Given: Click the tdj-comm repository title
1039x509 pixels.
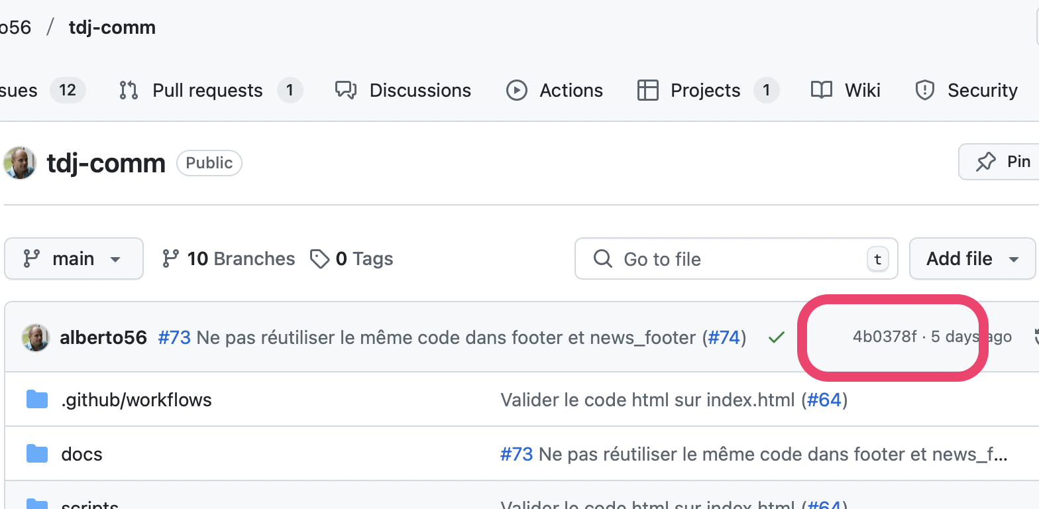Looking at the screenshot, I should click(x=106, y=163).
